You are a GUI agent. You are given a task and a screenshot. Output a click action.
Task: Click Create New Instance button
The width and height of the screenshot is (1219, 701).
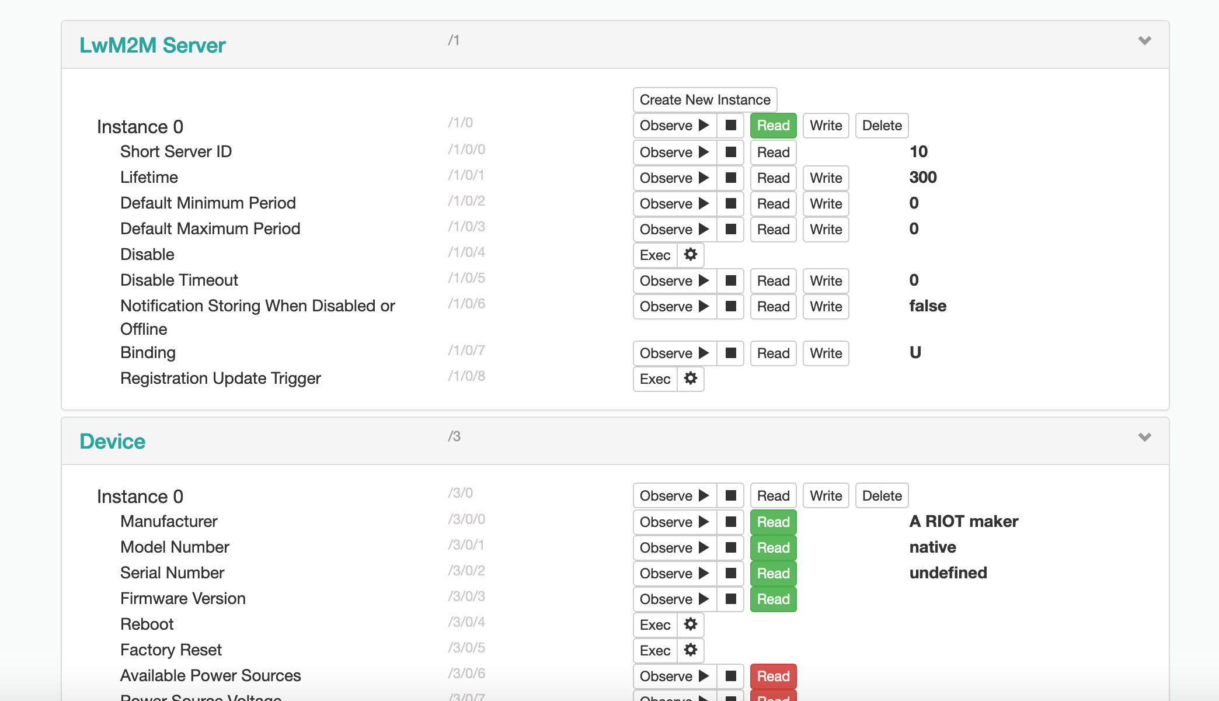tap(705, 100)
